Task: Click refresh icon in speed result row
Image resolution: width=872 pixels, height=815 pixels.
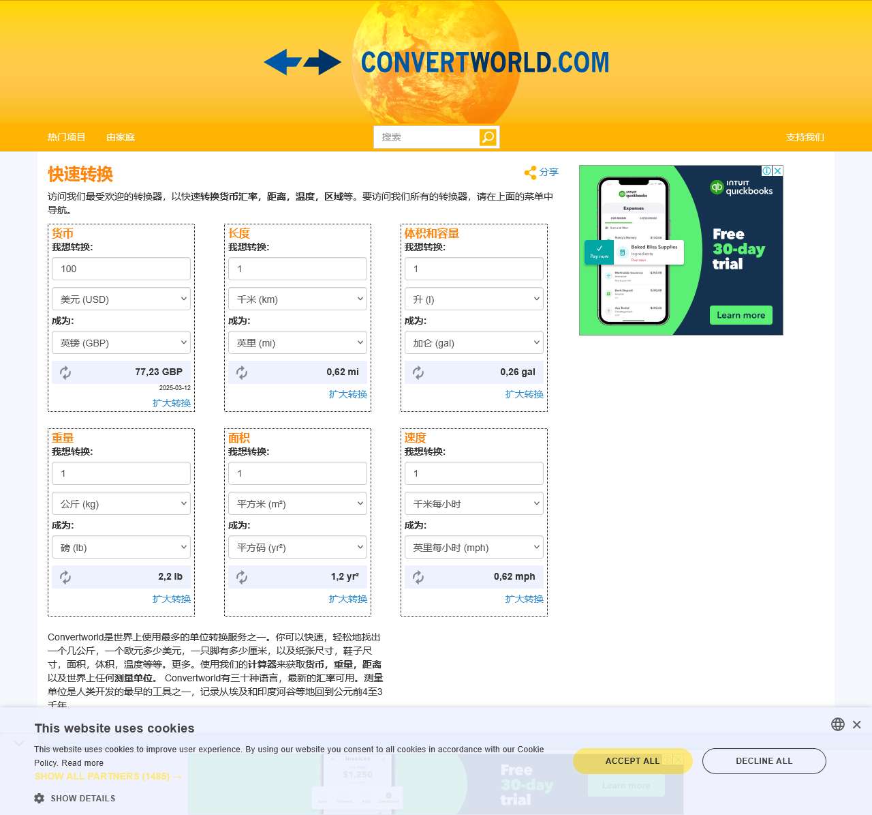Action: point(418,577)
